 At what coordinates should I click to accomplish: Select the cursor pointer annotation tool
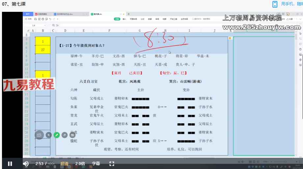[x=49, y=135]
